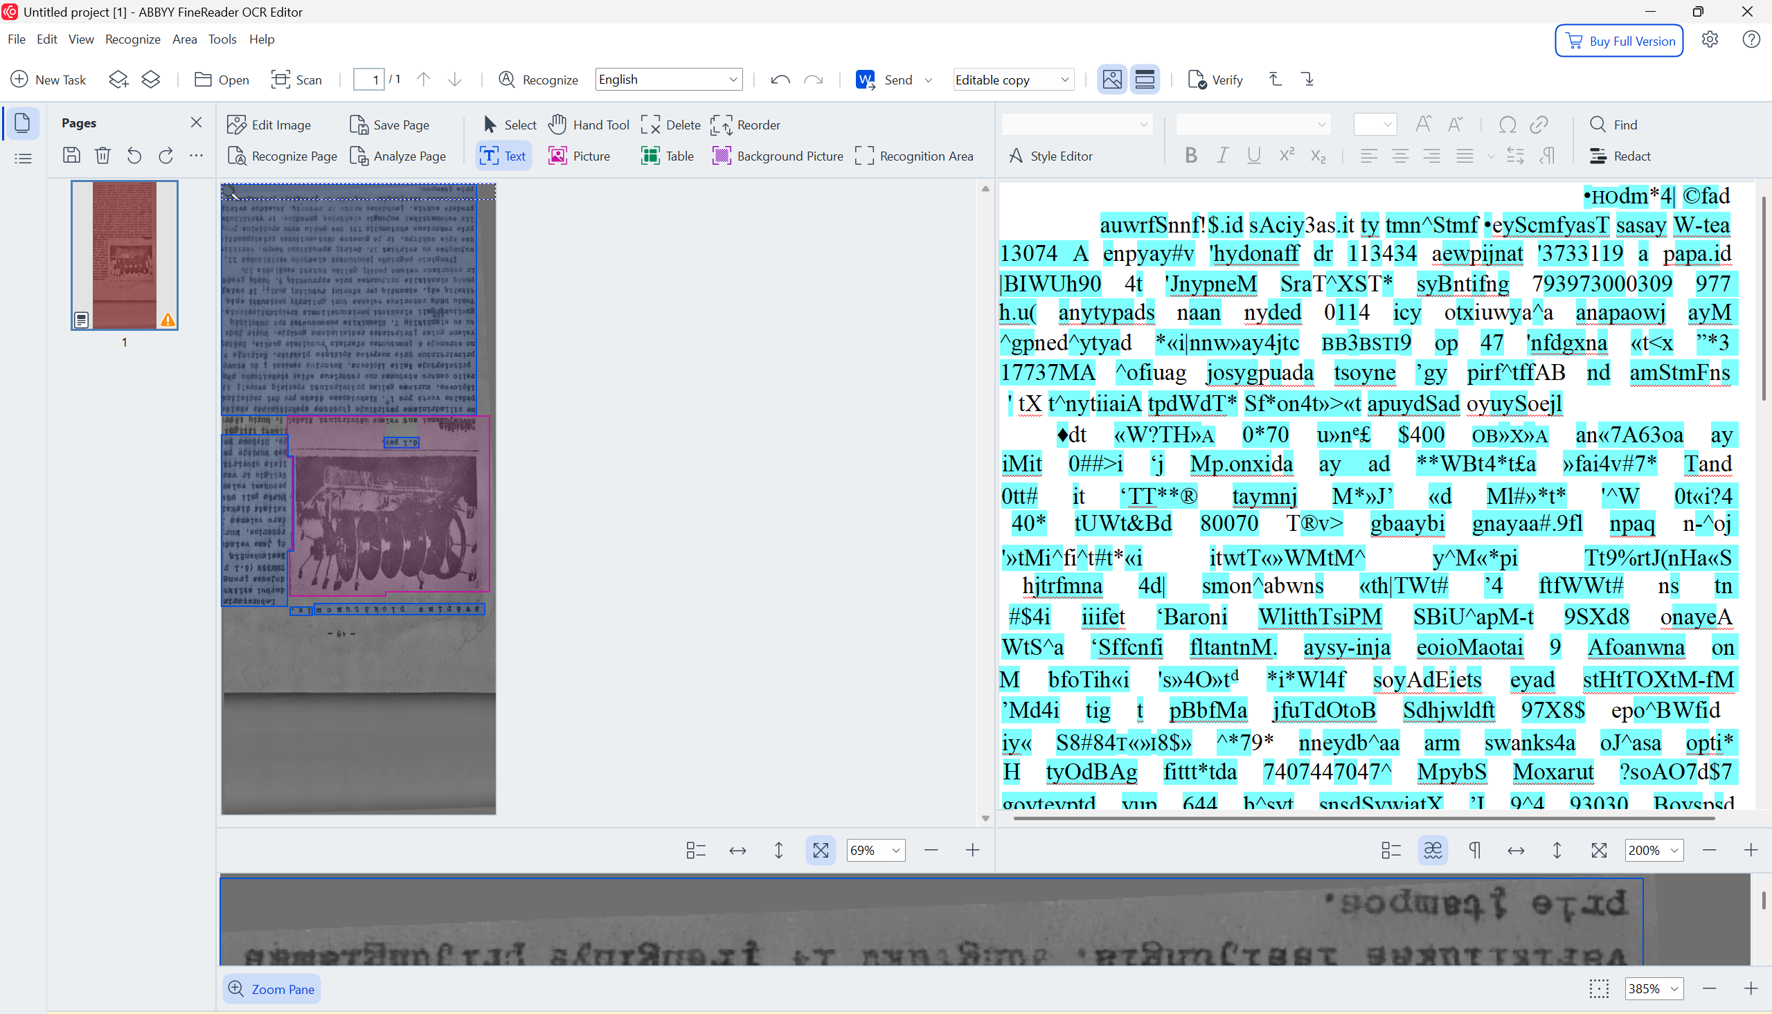This screenshot has height=1014, width=1772.
Task: Toggle the Zoom Pane button
Action: click(271, 989)
